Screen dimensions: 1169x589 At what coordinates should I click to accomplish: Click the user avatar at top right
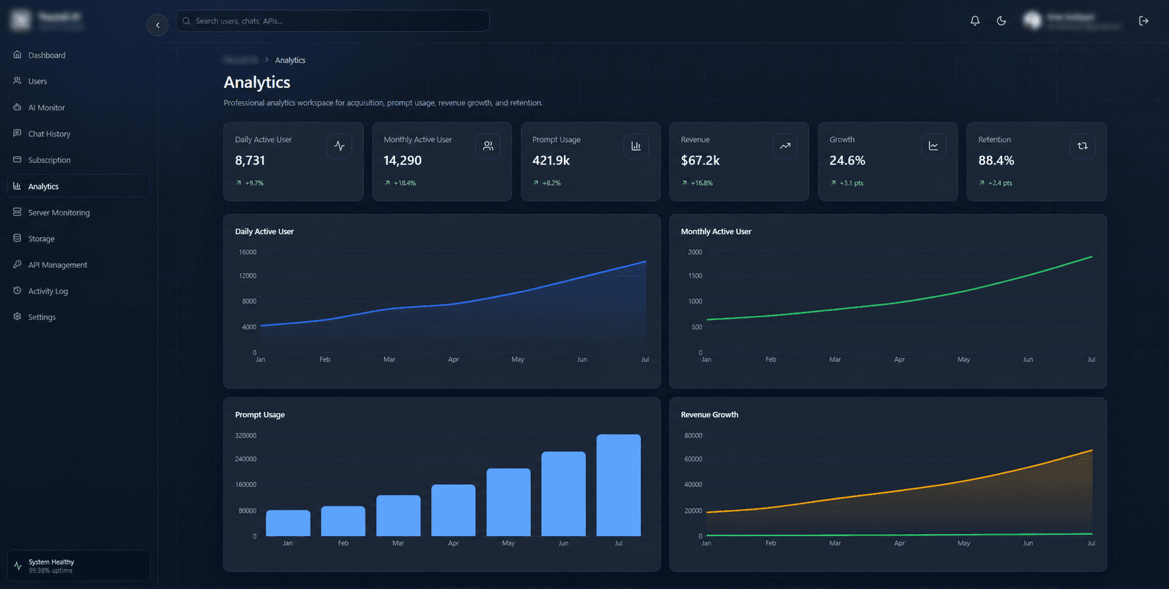point(1032,20)
